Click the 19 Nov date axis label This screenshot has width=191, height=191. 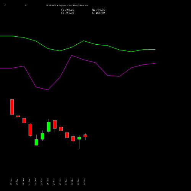(17, 181)
